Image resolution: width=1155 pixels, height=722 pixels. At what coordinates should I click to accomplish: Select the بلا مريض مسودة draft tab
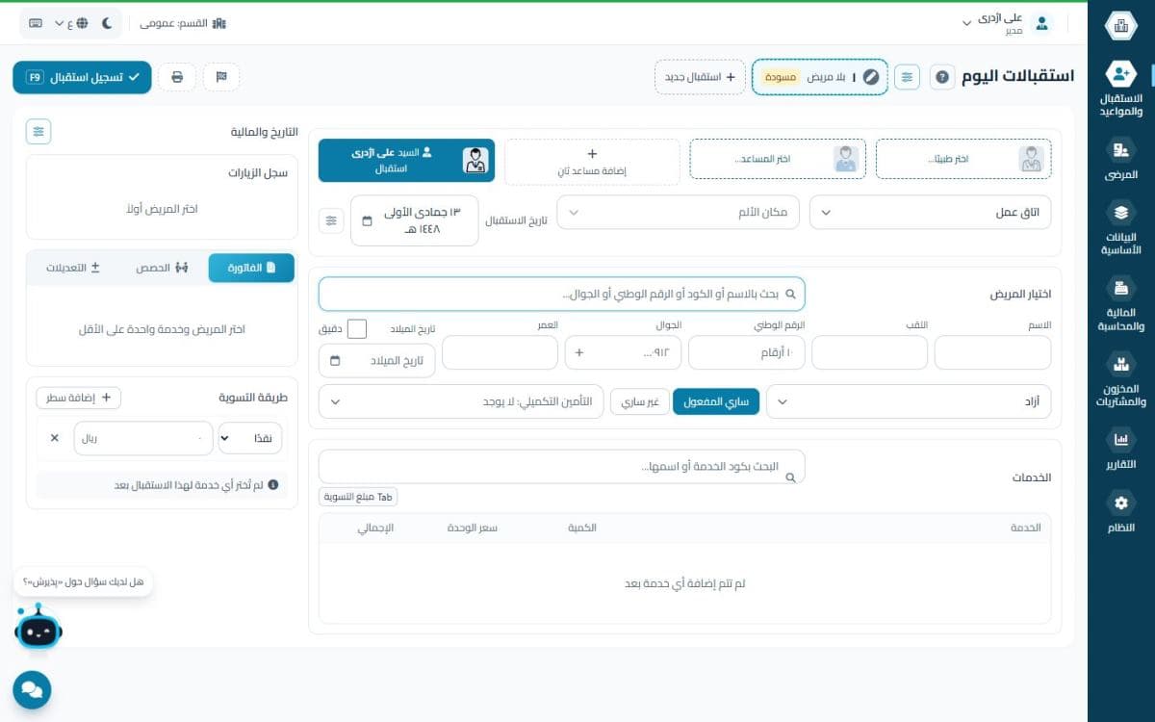click(x=819, y=77)
